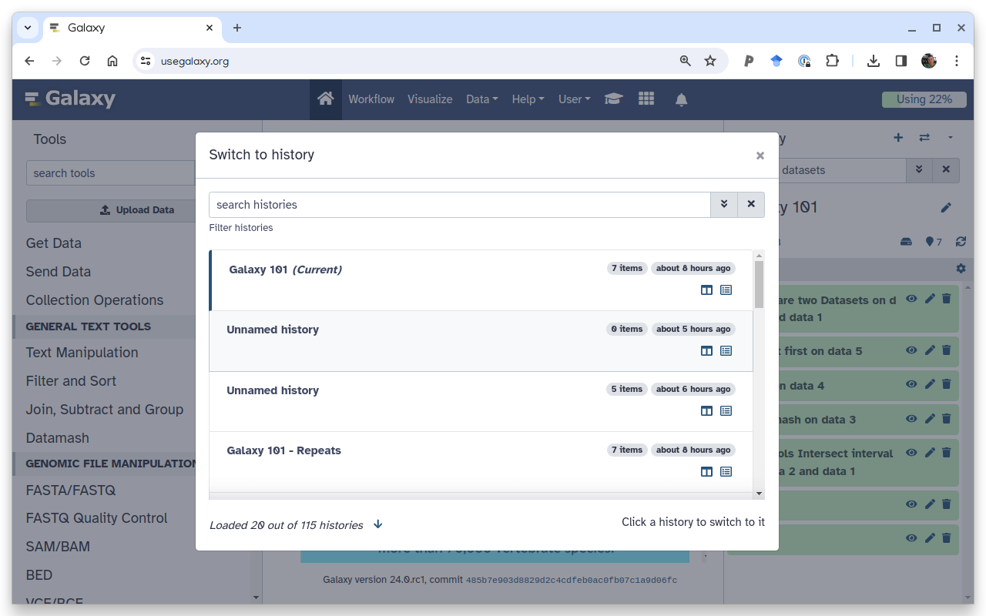
Task: Open multi-view icon for Galaxy 101 - Repeats
Action: point(706,472)
